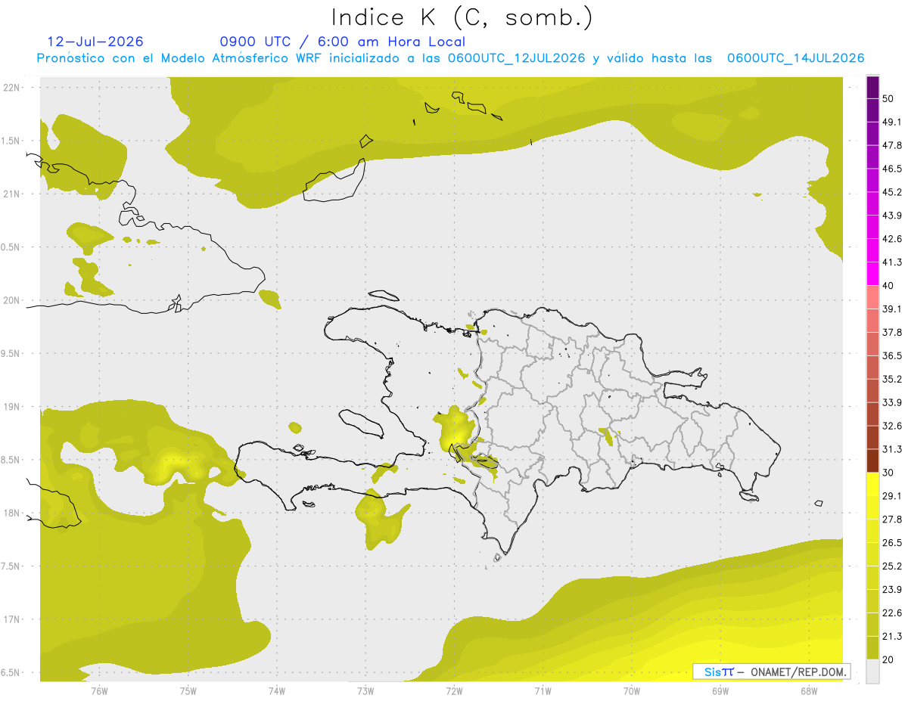The height and width of the screenshot is (701, 908).
Task: Click the '71W' longitude label
Action: point(543,691)
